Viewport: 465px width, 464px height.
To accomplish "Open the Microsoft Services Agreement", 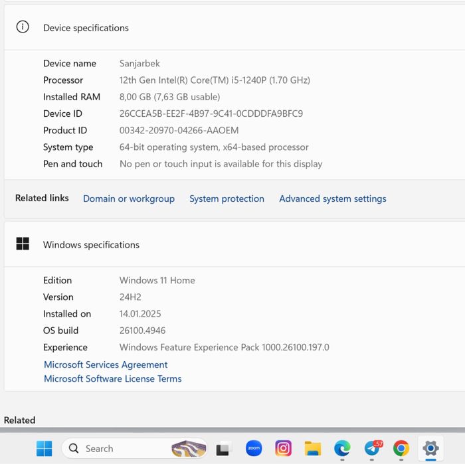I will click(x=106, y=364).
